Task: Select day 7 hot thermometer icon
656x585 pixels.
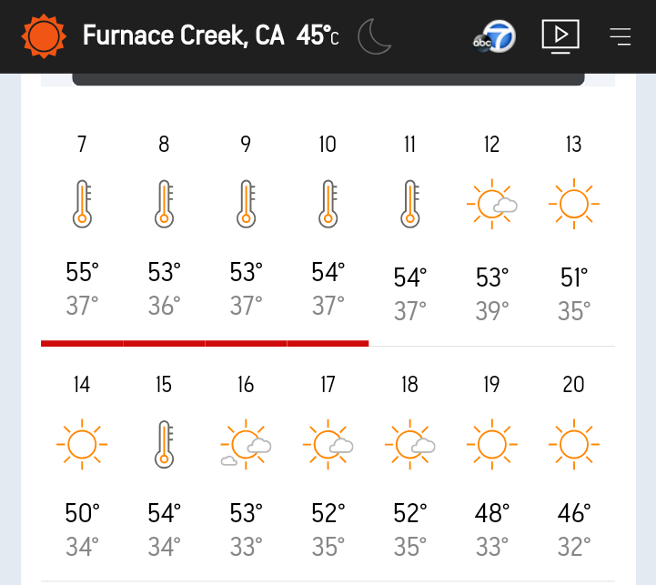Action: click(82, 204)
